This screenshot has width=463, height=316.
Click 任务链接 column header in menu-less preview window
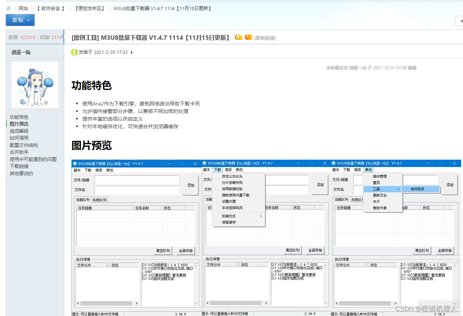coord(105,208)
